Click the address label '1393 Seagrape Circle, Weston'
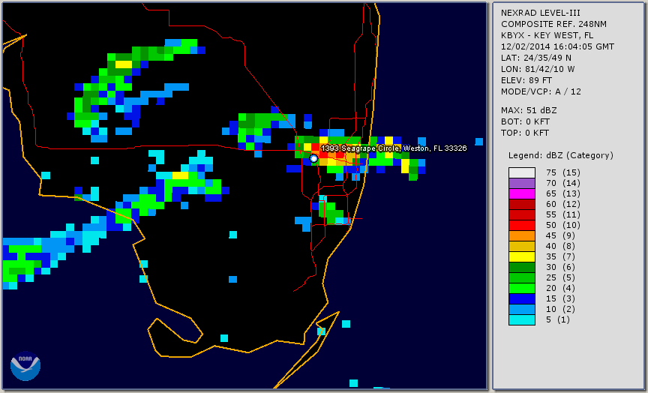The width and height of the screenshot is (648, 393). [x=394, y=148]
